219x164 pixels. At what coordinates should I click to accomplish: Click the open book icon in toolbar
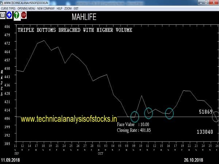point(3,15)
